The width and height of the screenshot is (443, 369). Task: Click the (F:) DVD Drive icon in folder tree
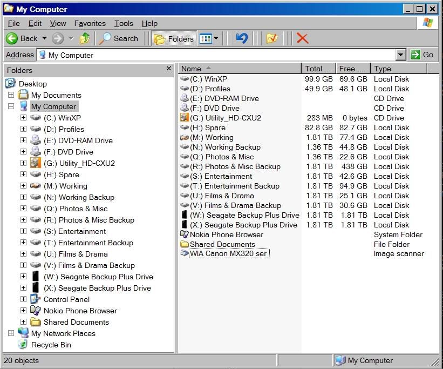36,151
